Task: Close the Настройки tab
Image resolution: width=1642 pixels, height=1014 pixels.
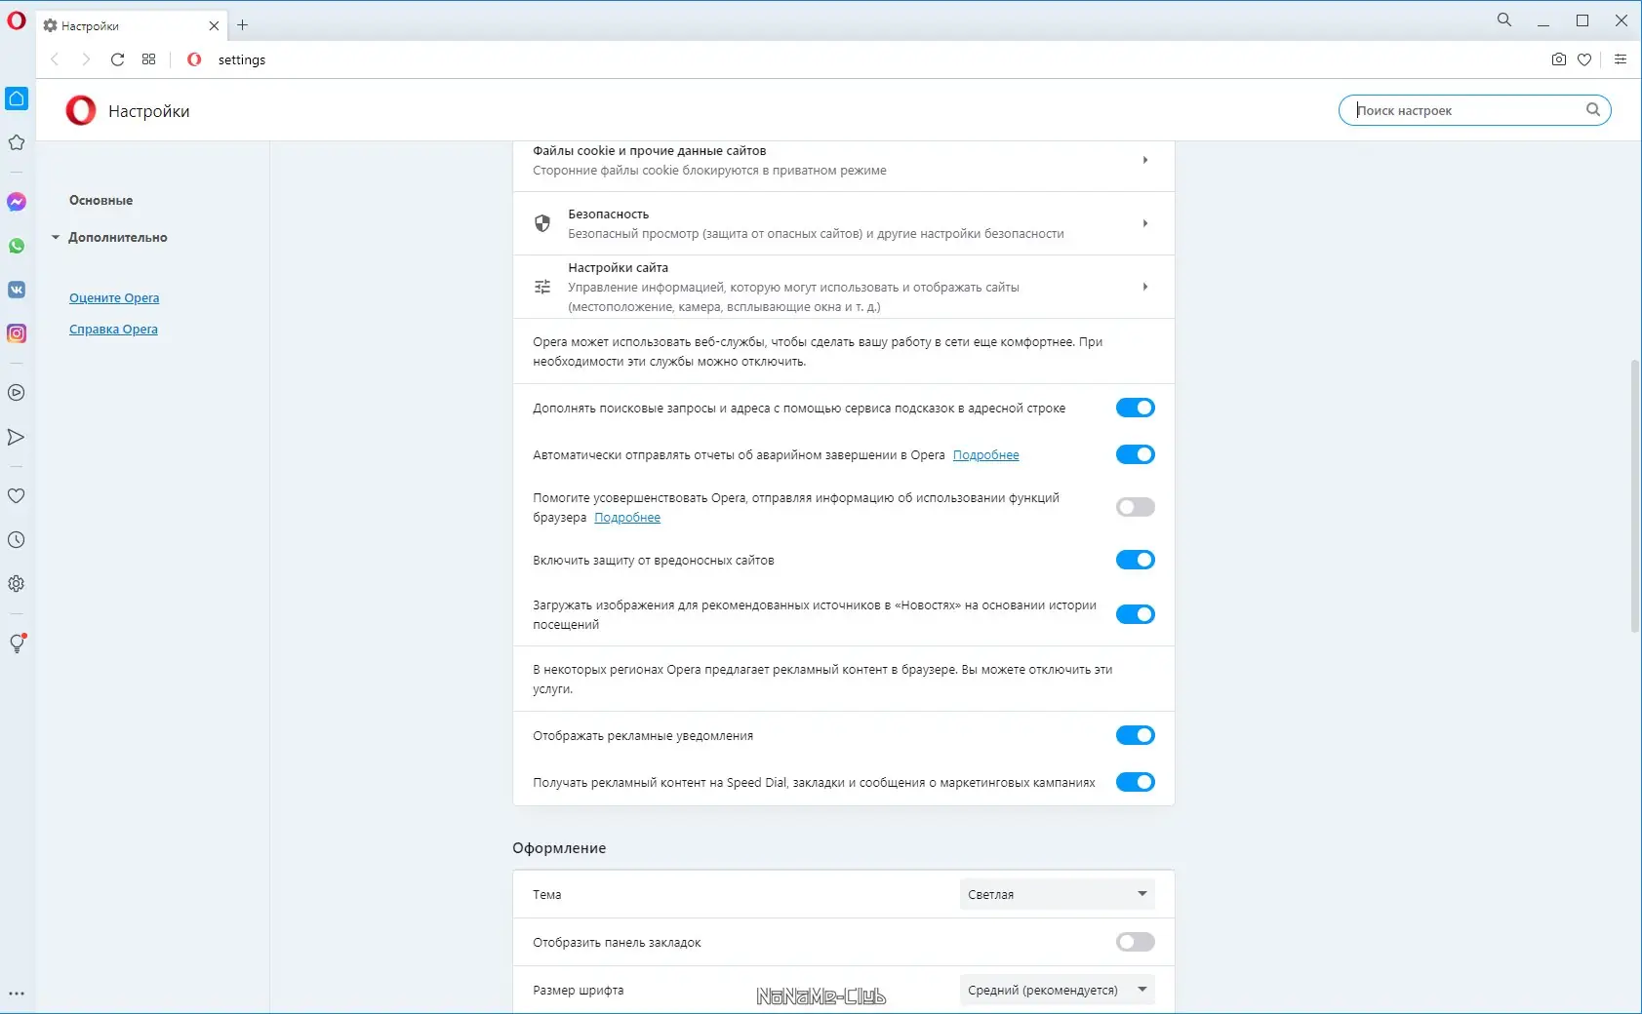Action: pos(214,26)
